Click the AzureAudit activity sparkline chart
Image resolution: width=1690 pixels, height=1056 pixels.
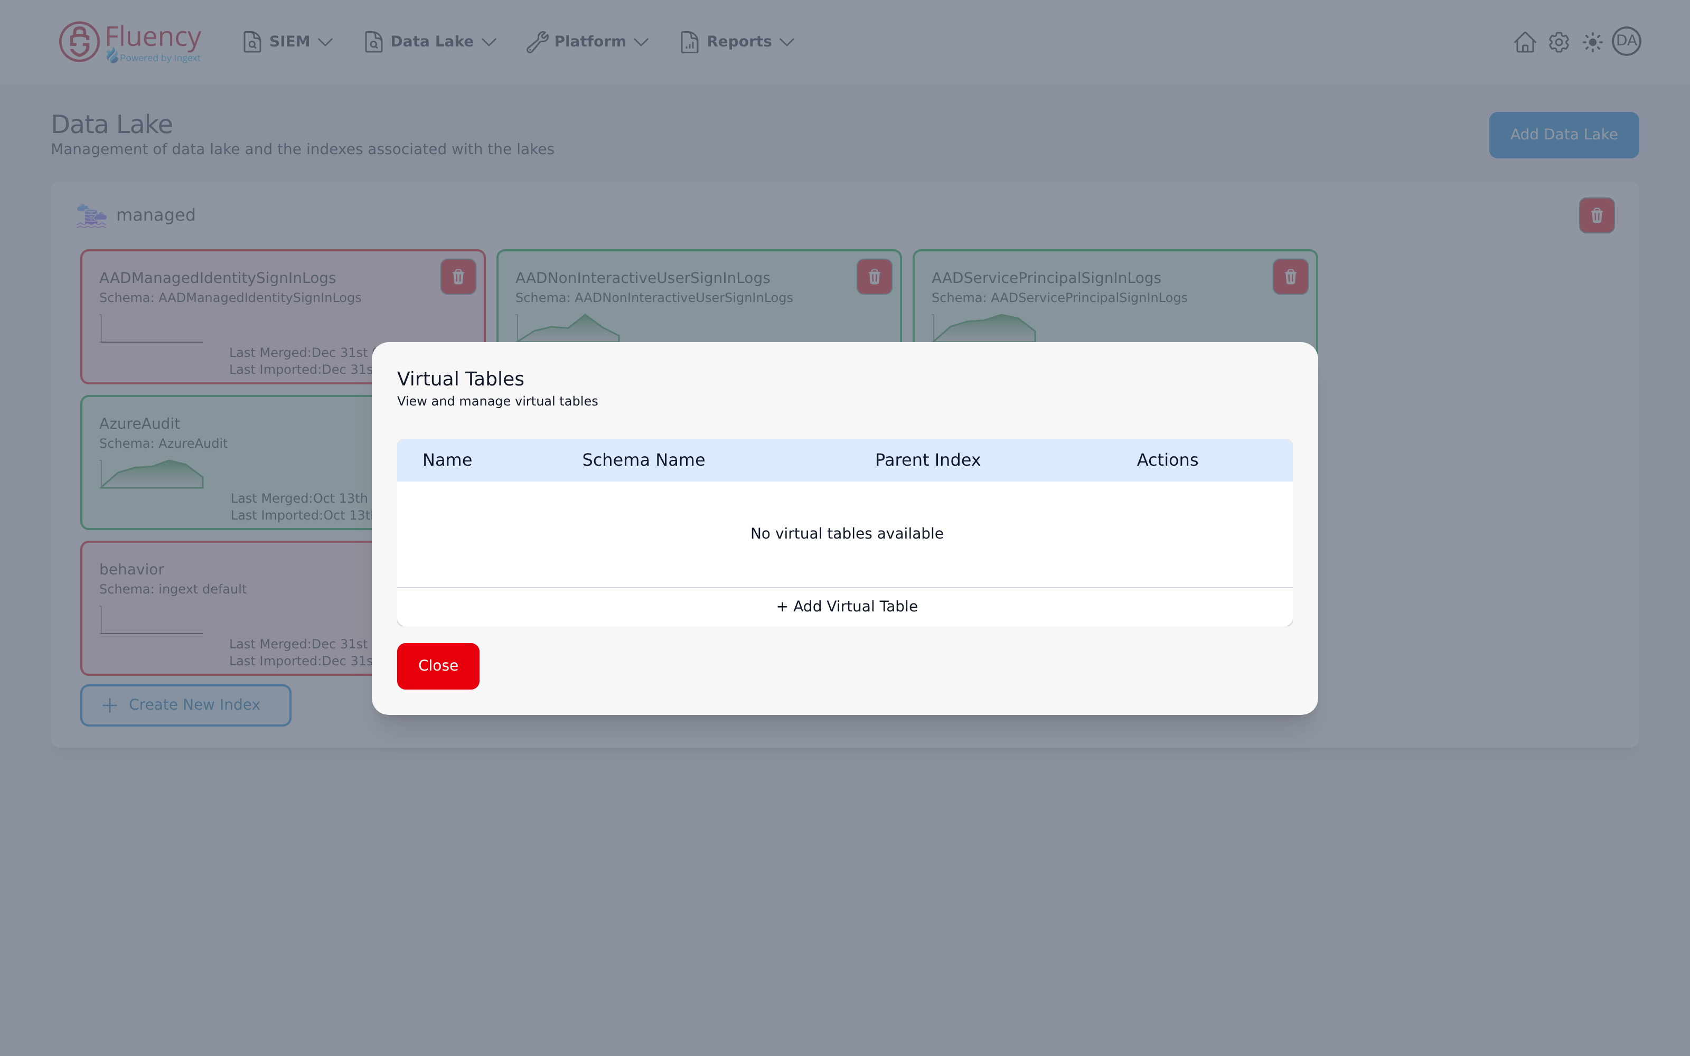click(152, 474)
